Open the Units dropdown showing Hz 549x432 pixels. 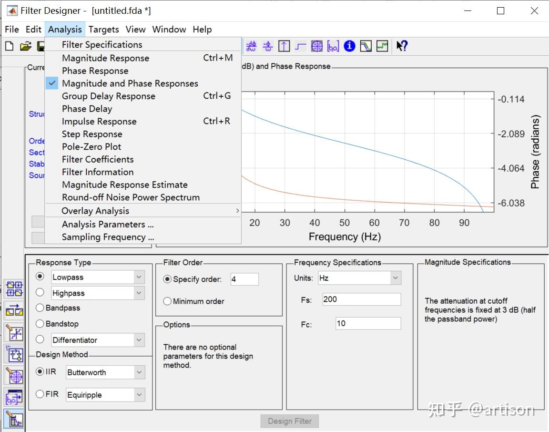pyautogui.click(x=359, y=278)
